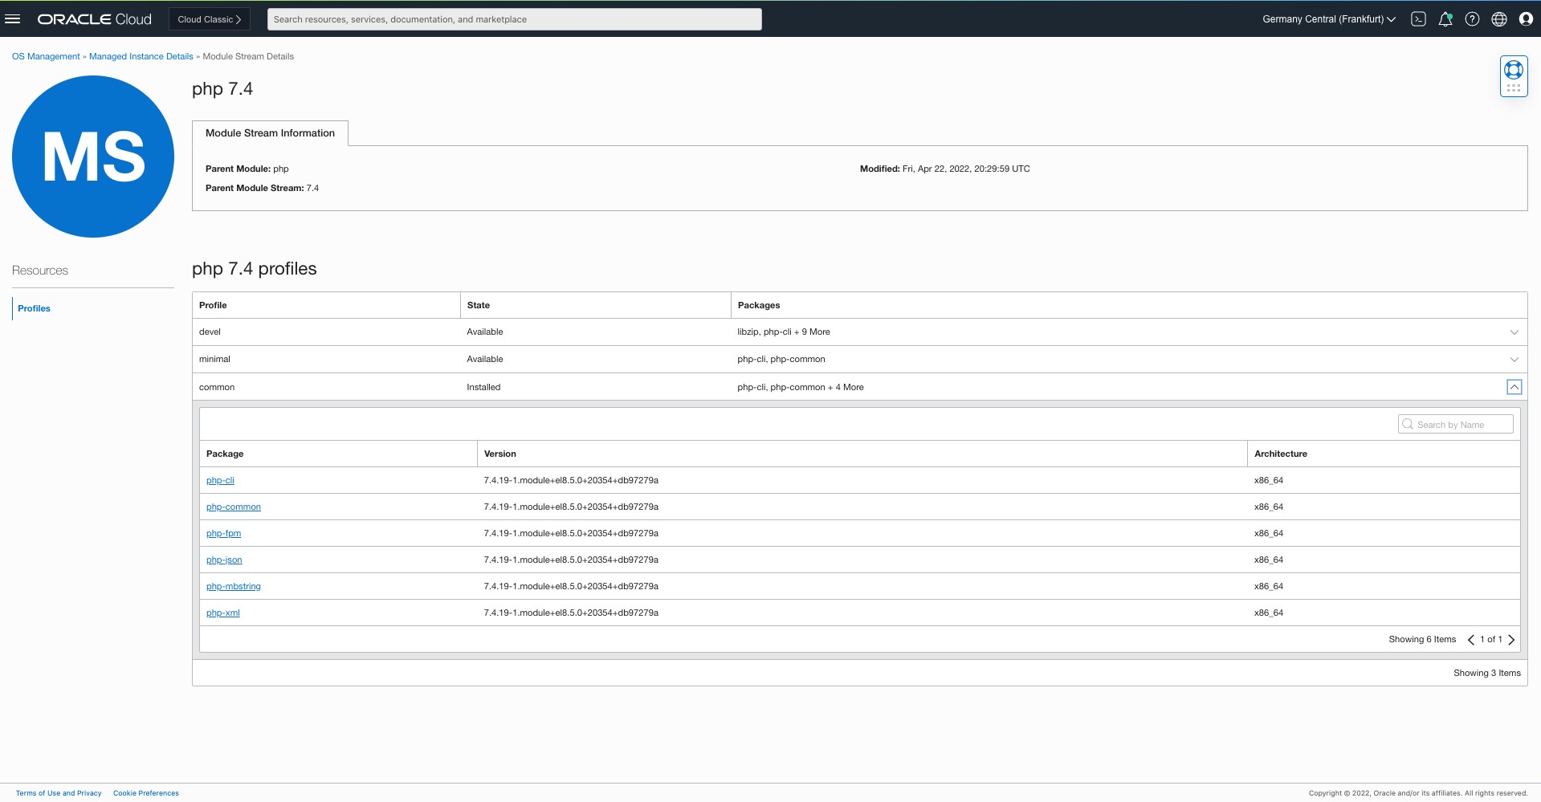
Task: Open the notifications bell icon
Action: [x=1445, y=19]
